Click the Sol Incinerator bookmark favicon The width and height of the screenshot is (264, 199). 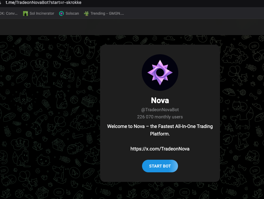point(25,13)
